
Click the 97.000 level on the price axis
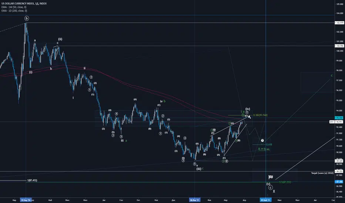coord(340,80)
